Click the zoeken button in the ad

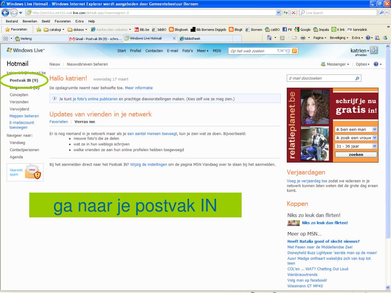[356, 155]
